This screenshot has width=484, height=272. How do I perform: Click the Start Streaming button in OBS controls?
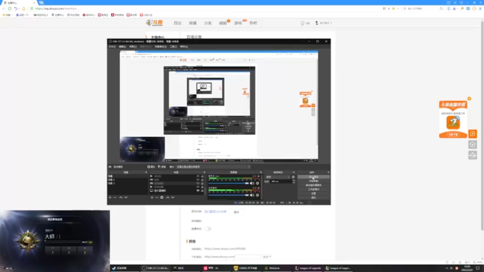(x=313, y=177)
